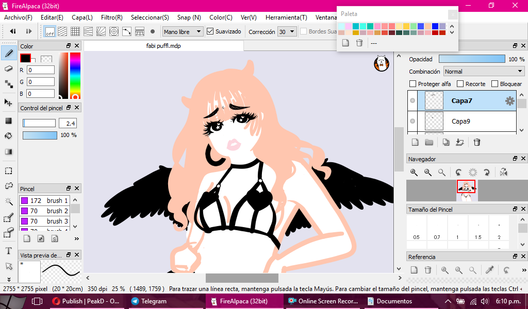The height and width of the screenshot is (309, 528).
Task: Click the black foreground color swatch
Action: (25, 58)
